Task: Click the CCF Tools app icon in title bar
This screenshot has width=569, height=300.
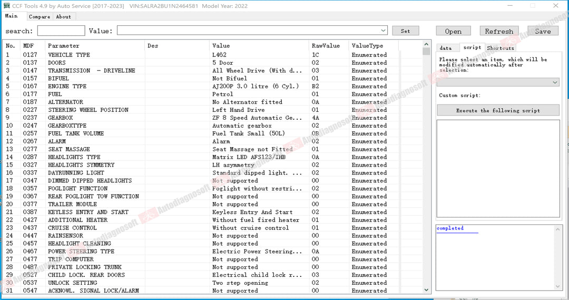Action: tap(6, 6)
